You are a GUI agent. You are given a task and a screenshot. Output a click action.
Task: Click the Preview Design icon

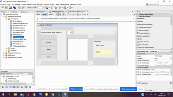(64, 15)
